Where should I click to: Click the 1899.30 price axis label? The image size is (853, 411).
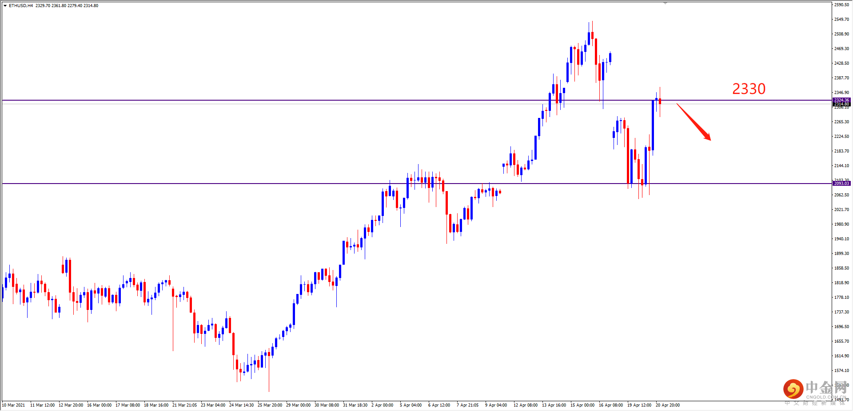coord(841,254)
